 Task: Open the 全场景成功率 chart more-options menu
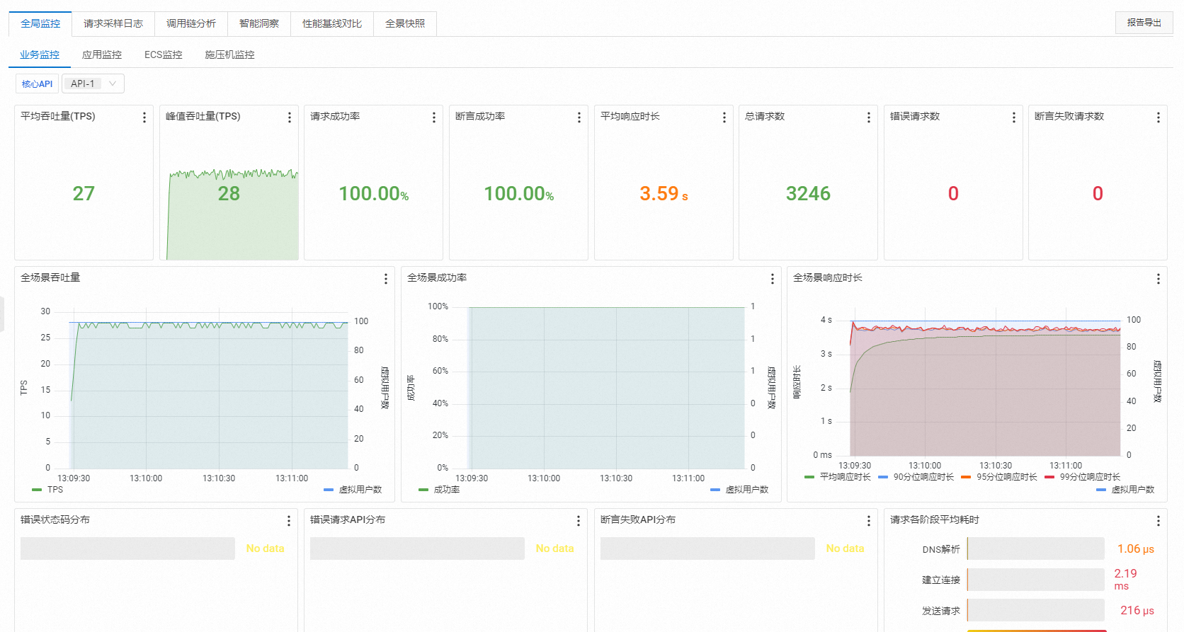click(773, 279)
